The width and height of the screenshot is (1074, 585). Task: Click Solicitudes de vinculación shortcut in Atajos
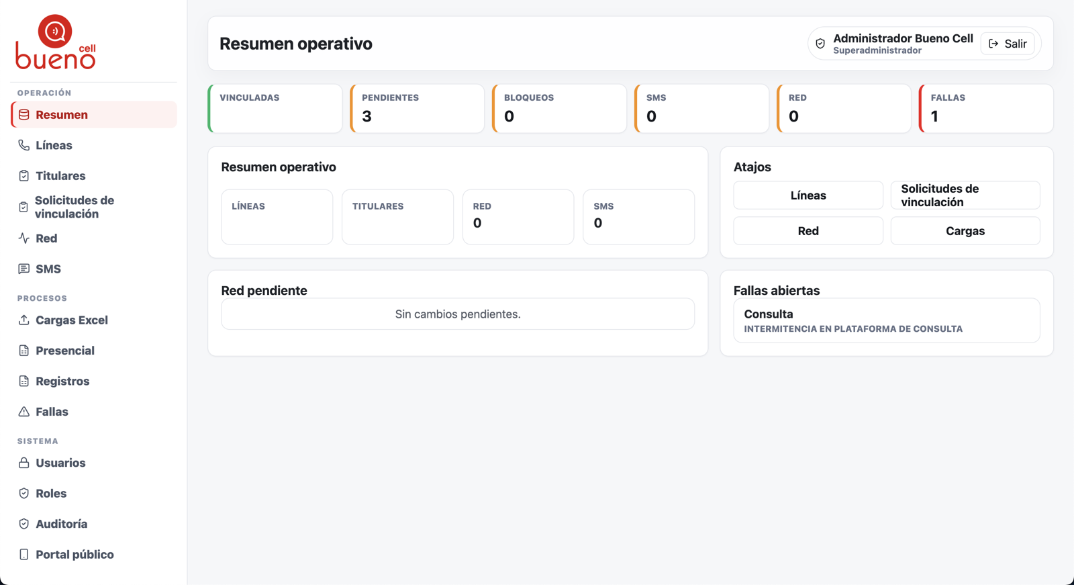(965, 195)
